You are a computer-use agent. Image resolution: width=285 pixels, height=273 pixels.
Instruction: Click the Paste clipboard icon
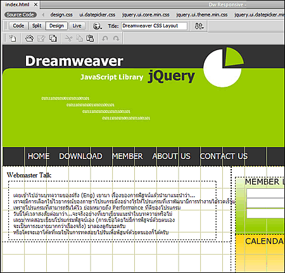tap(90, 39)
